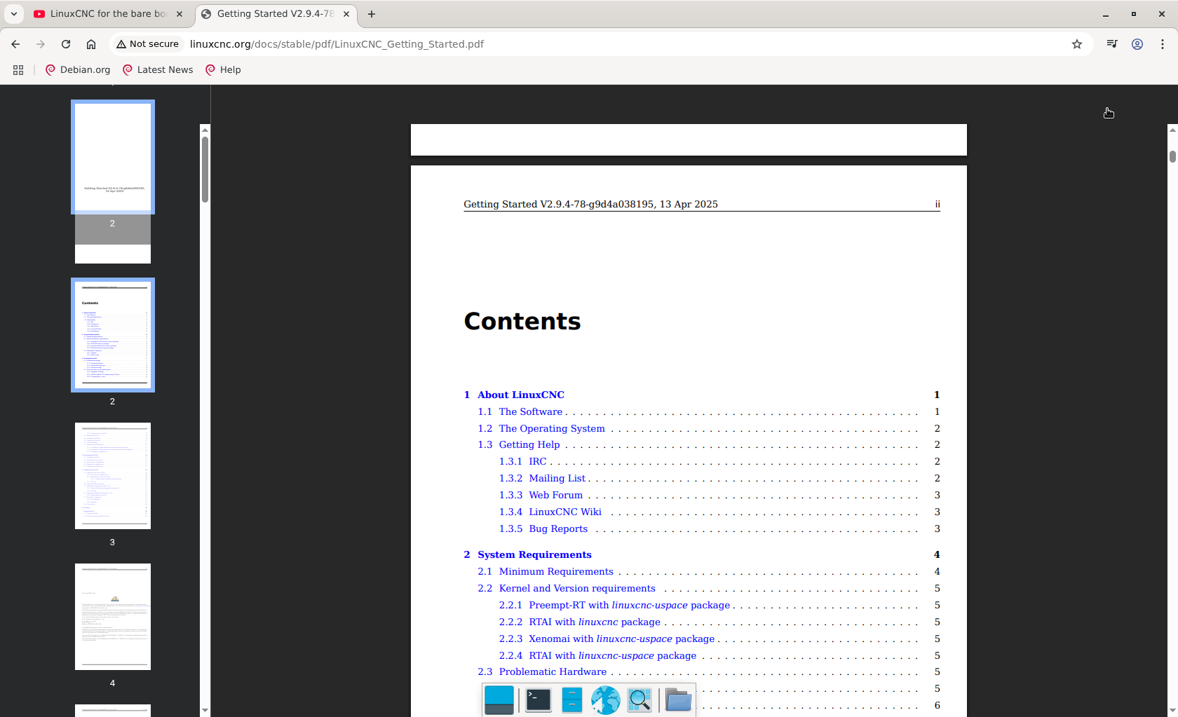Viewport: 1178px width, 717px height.
Task: Open a new browser tab
Action: (x=372, y=14)
